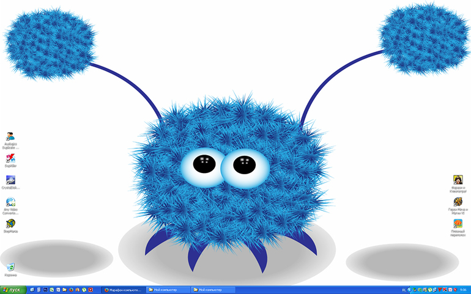
Task: Activate the first Мой компьютер taskbar button
Action: pos(168,290)
